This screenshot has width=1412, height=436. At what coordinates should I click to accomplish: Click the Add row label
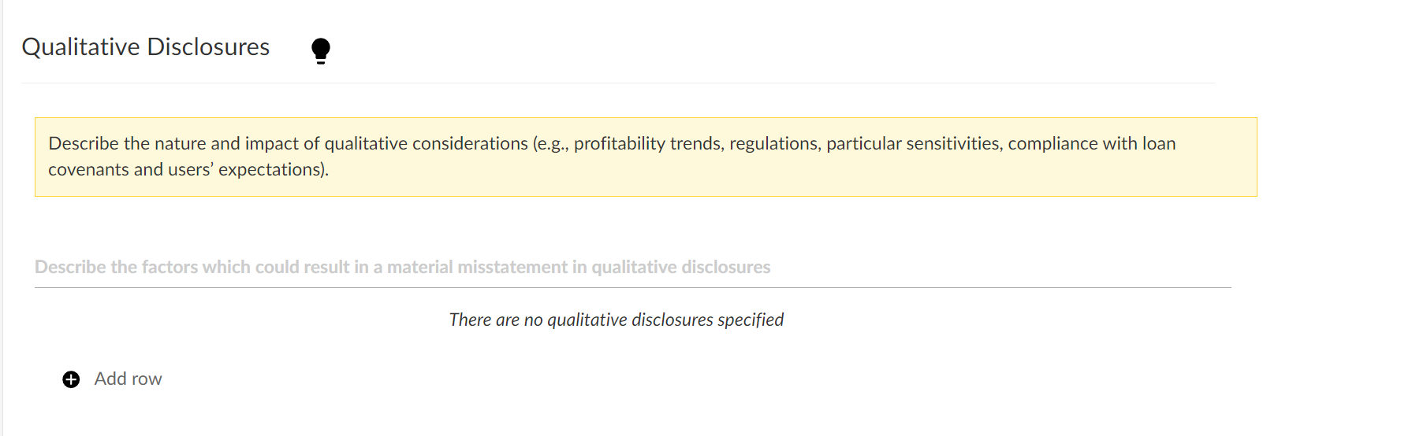(x=128, y=379)
